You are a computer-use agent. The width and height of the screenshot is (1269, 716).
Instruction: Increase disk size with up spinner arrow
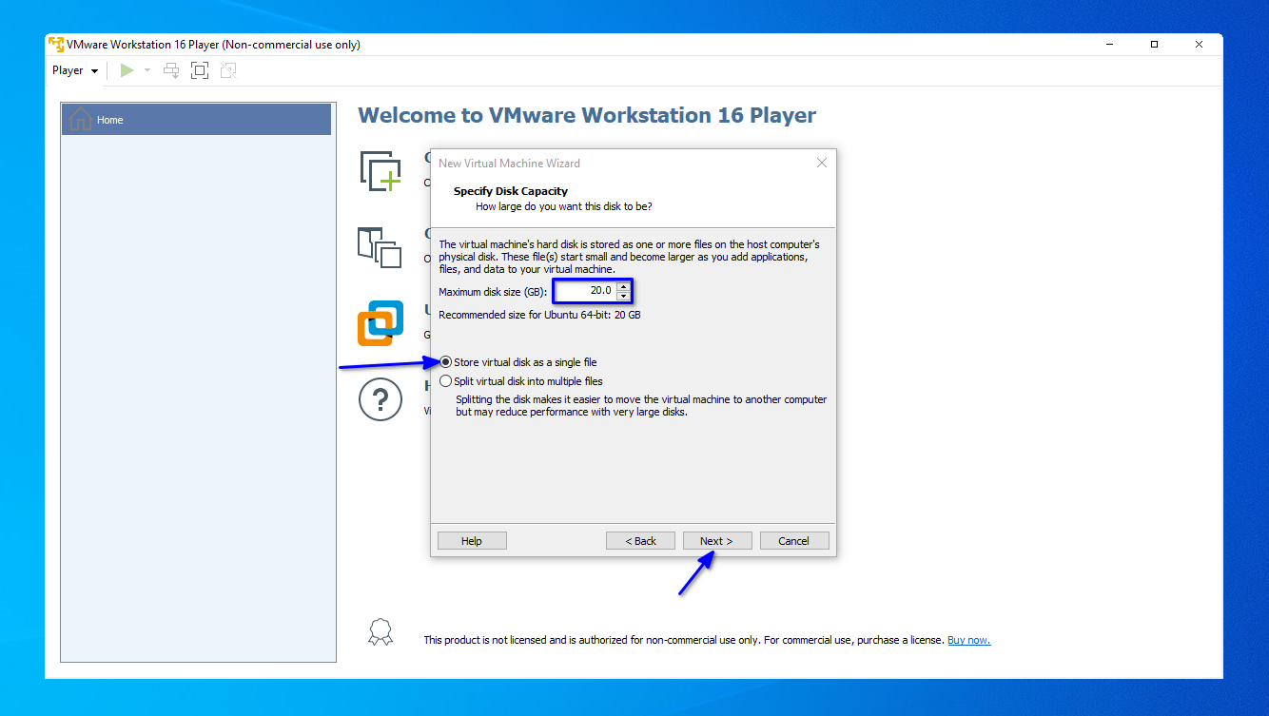[x=623, y=286]
